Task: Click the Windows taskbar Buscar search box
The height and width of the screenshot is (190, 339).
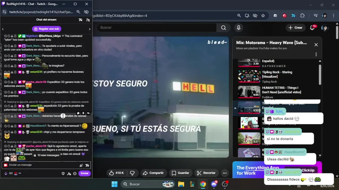Action: click(148, 184)
